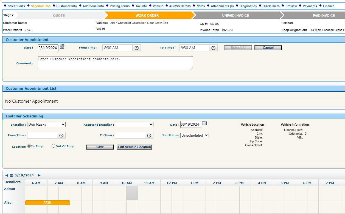Viewport: 345px width, 214px height.
Task: Select the Alec installer row label
Action: (8, 202)
